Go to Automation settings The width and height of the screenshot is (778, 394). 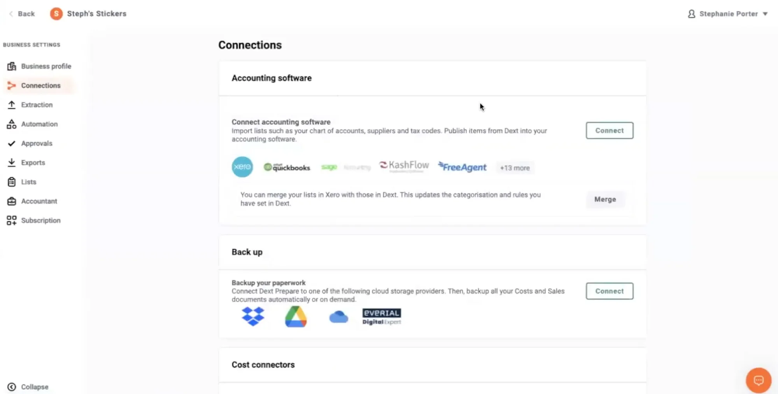(39, 124)
